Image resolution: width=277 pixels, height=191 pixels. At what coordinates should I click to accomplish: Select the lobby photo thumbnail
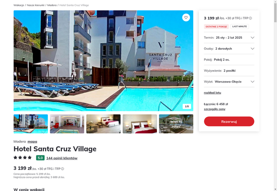pos(67,124)
